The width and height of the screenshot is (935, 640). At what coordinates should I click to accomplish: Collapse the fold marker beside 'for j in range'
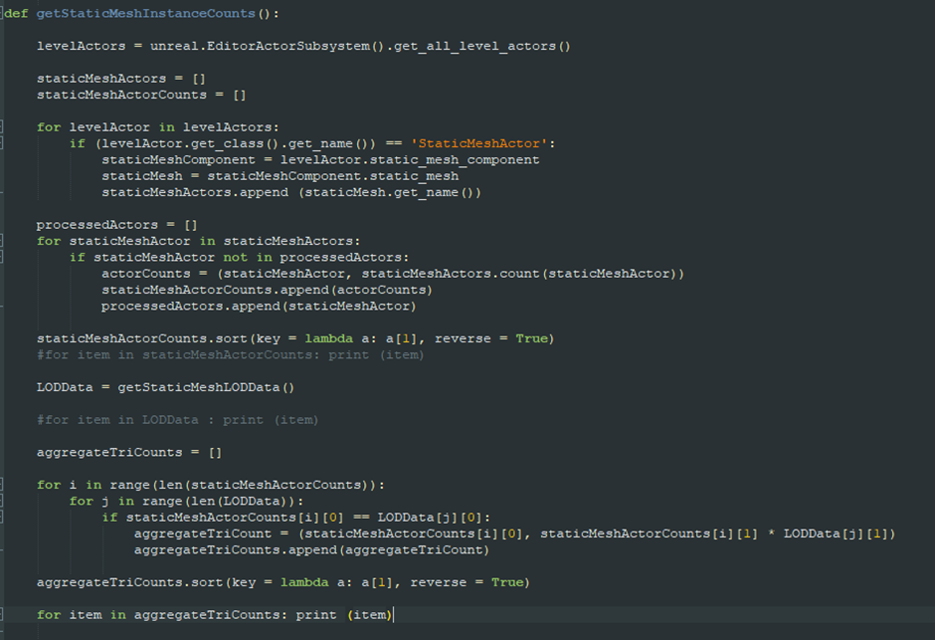tap(1, 500)
